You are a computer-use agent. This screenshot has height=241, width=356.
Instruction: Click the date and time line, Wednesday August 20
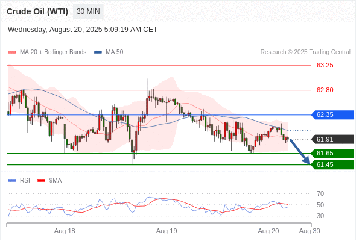tap(83, 30)
